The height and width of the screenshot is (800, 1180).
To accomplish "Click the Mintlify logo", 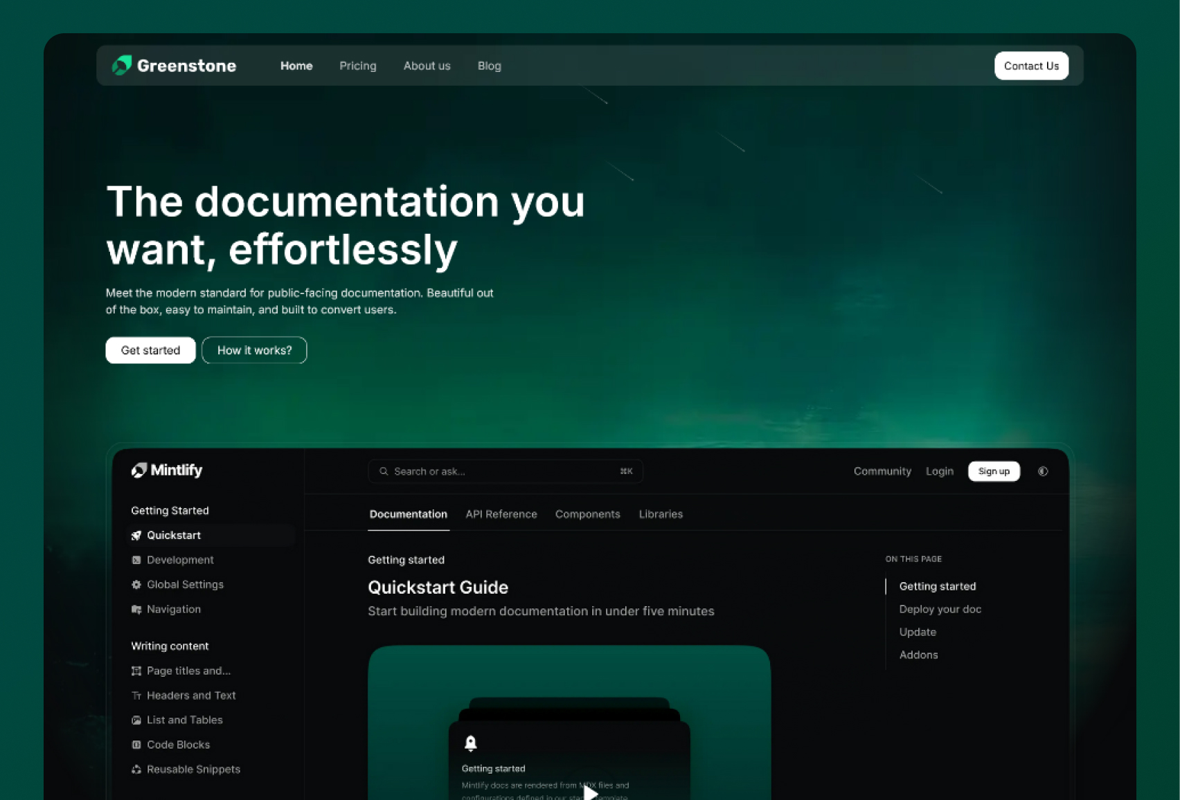I will 166,470.
